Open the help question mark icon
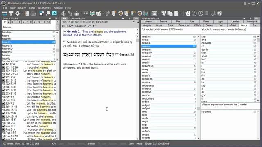262x147 pixels. (220, 13)
